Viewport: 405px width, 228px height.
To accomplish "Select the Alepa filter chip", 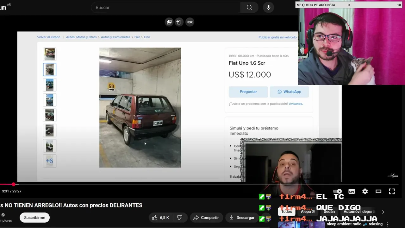I will tap(308, 212).
